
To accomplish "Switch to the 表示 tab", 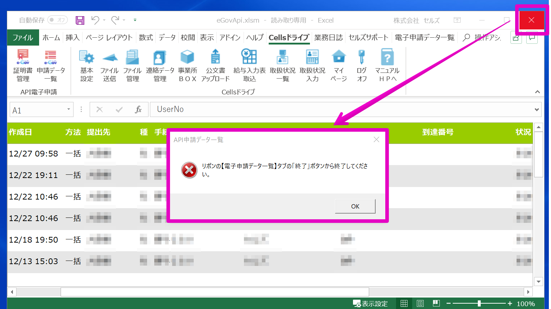I will point(207,38).
